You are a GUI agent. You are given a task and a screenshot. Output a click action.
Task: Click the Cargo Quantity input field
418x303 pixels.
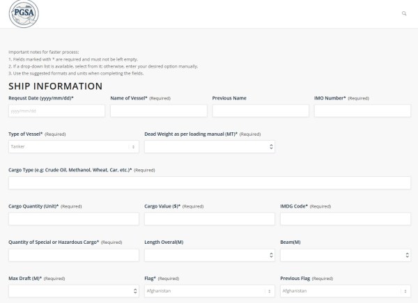point(74,219)
